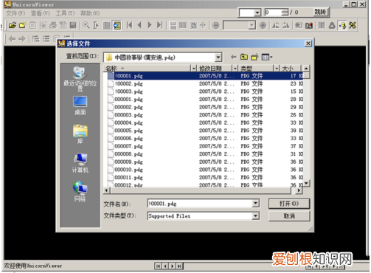The width and height of the screenshot is (371, 273).
Task: Open the 名称 column filter arrow
Action: point(194,68)
